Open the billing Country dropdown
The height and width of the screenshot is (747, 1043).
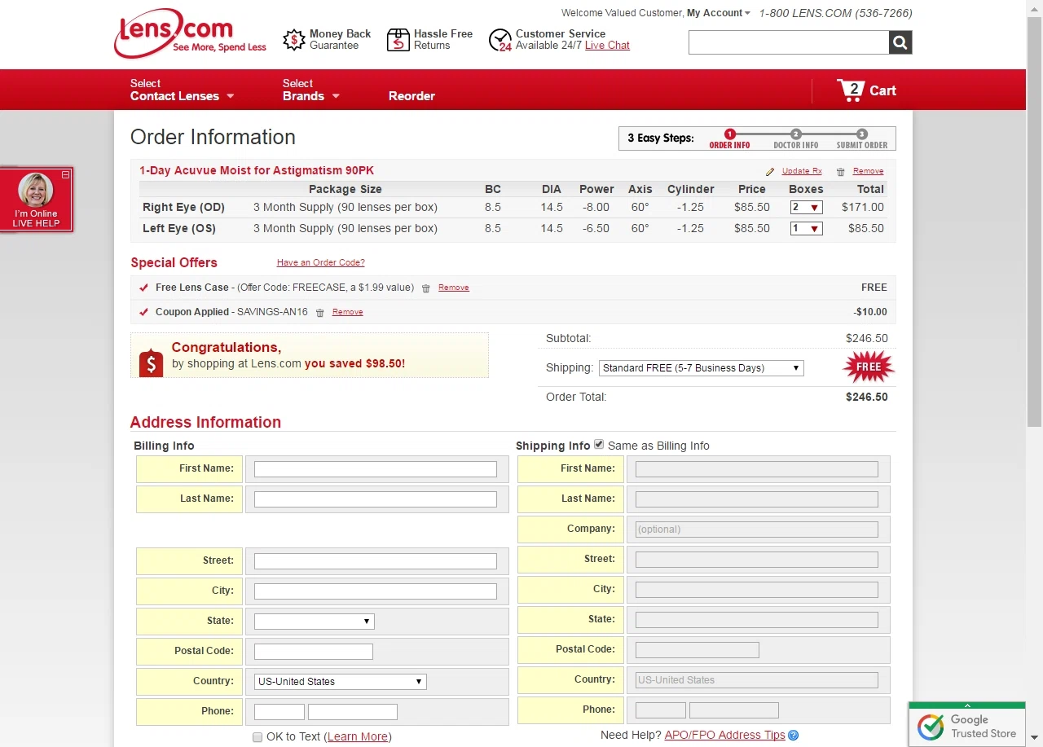tap(340, 682)
